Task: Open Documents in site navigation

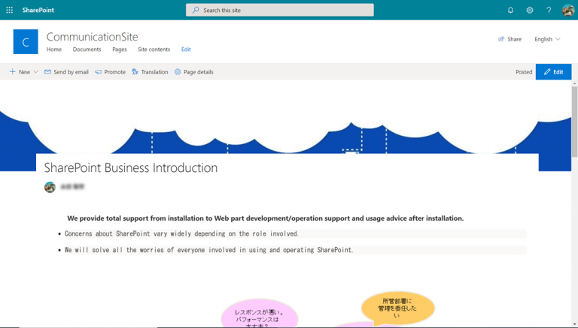Action: pos(87,50)
